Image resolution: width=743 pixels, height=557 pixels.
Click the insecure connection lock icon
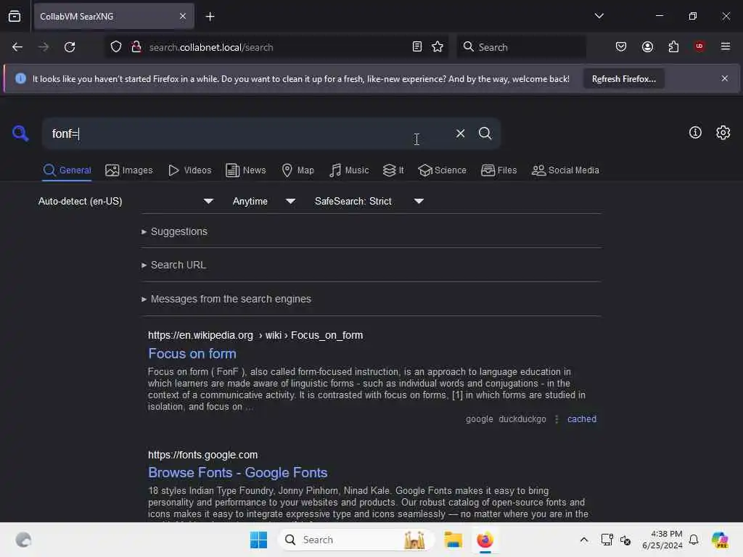click(x=136, y=47)
